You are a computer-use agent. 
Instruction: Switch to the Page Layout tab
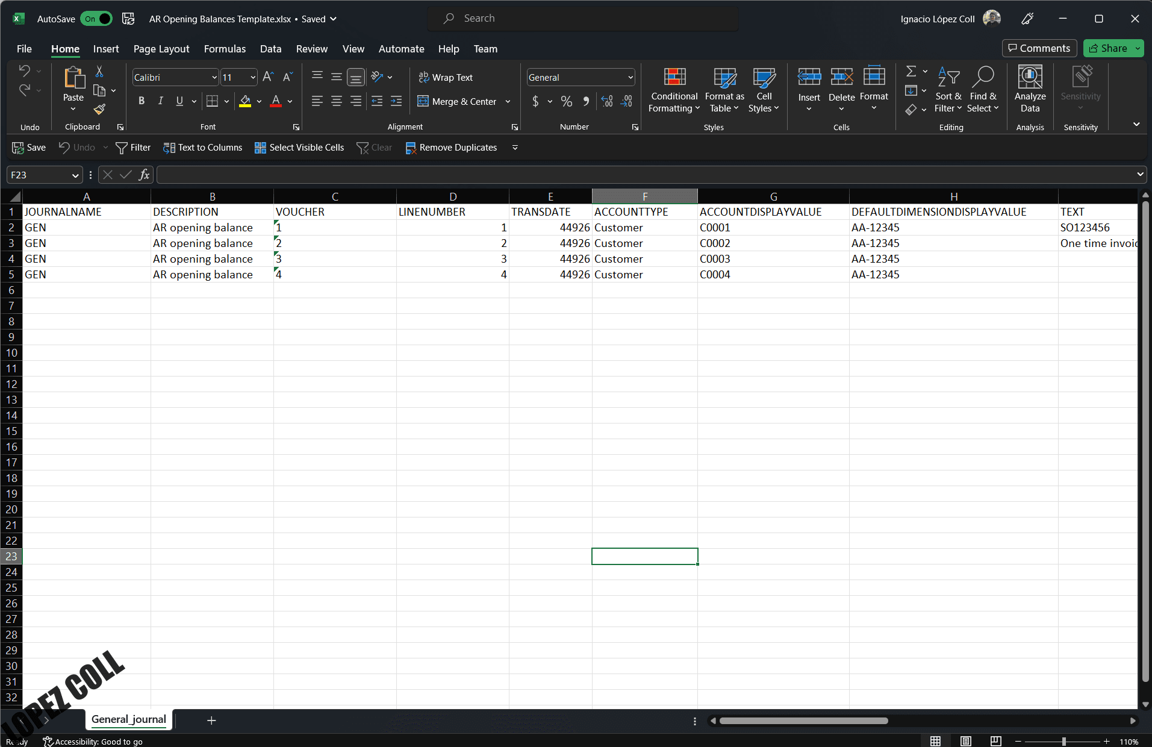click(x=161, y=49)
